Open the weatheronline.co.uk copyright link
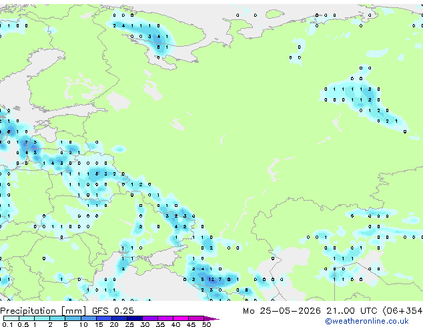The height and width of the screenshot is (327, 423). point(367,321)
